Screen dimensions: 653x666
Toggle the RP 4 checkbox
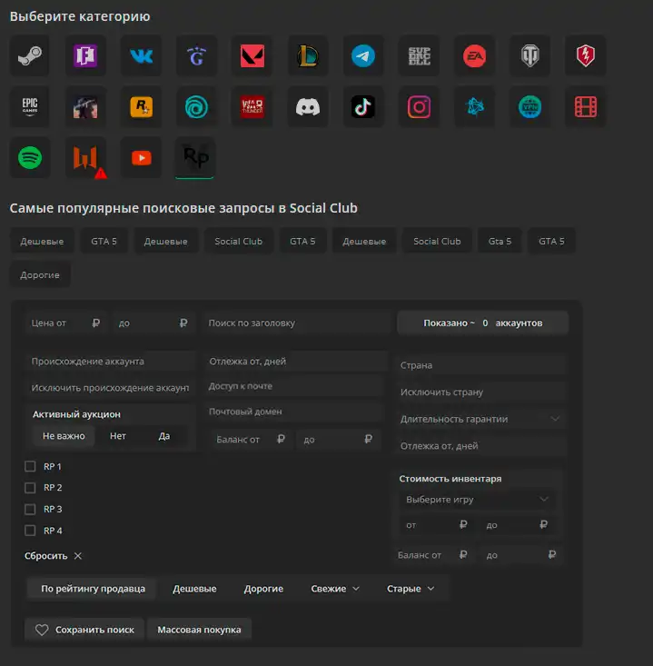[30, 530]
